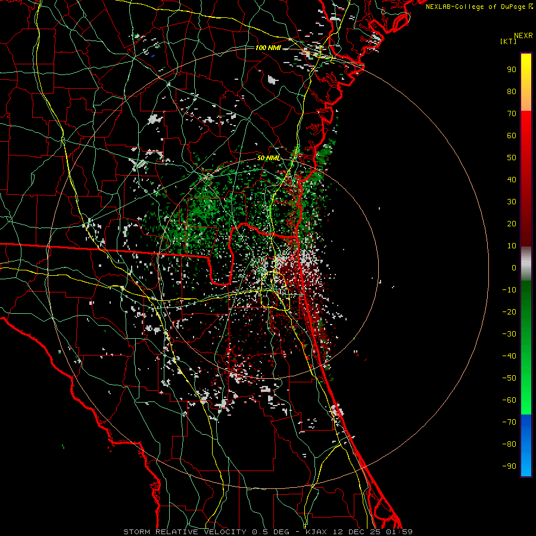Select the positive 20 value on the velocity scale
The image size is (536, 536).
(512, 223)
